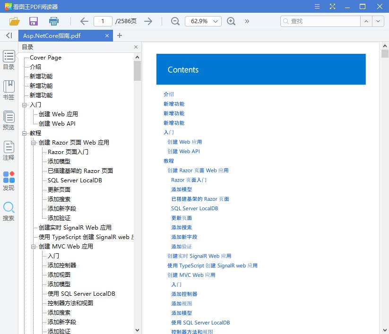Collapse the 创建 Razor 页面 Web 应用 node

click(33, 143)
